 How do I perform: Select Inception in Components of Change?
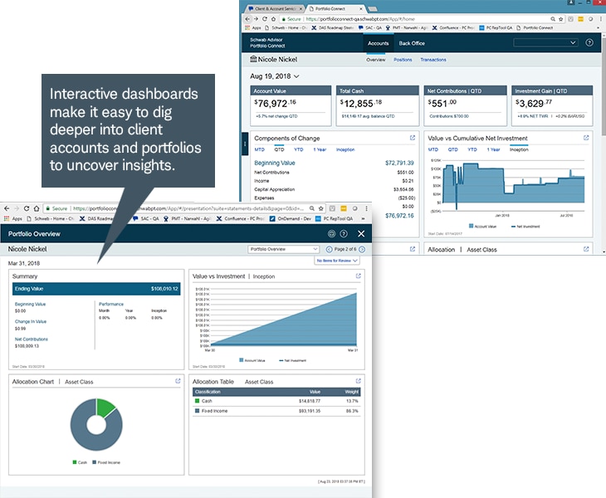click(345, 149)
